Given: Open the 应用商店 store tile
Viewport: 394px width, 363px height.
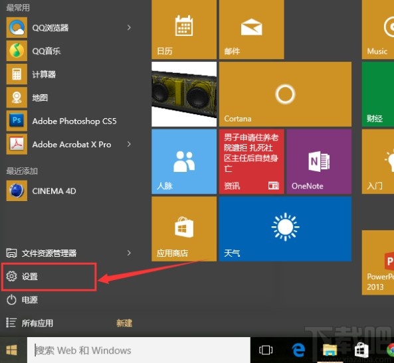Looking at the screenshot, I should (184, 229).
